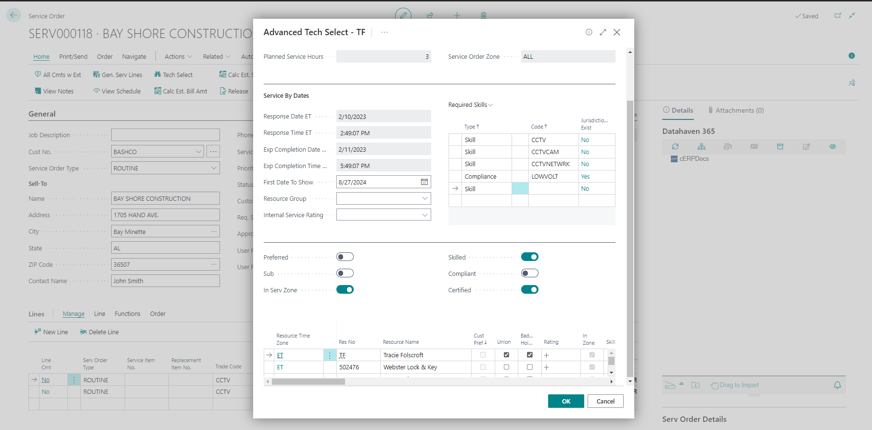The image size is (872, 430).
Task: Open page in new window icon
Action: coord(838,15)
